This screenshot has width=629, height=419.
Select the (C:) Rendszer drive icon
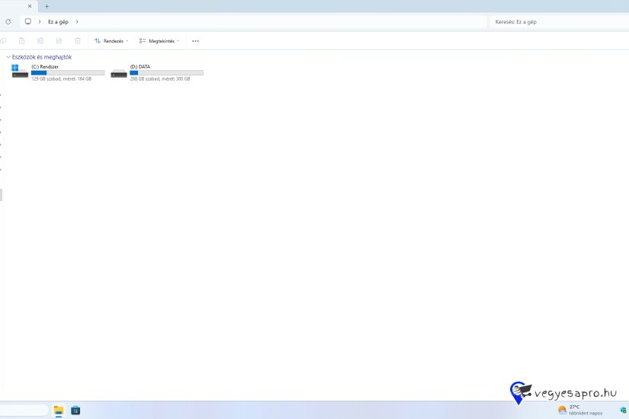[20, 72]
